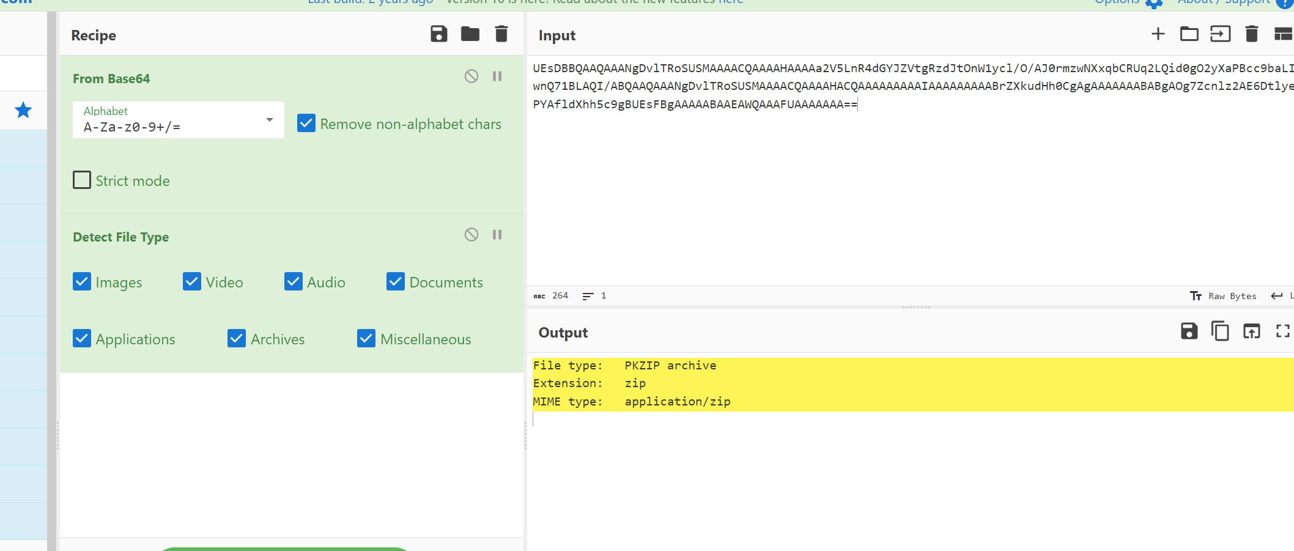Uncheck Remove non-alphabet chars
The height and width of the screenshot is (551, 1294).
[306, 124]
